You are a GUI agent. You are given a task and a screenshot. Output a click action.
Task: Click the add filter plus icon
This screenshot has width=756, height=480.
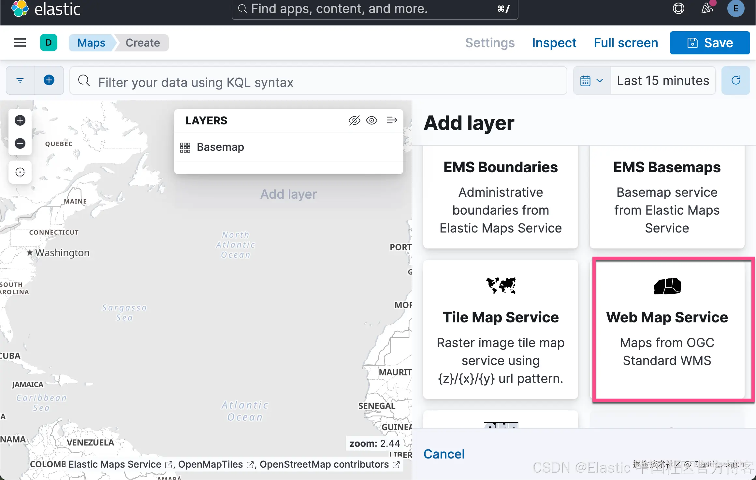(x=49, y=80)
